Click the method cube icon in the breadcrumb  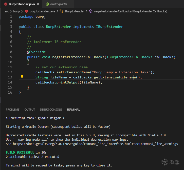pos(91,11)
